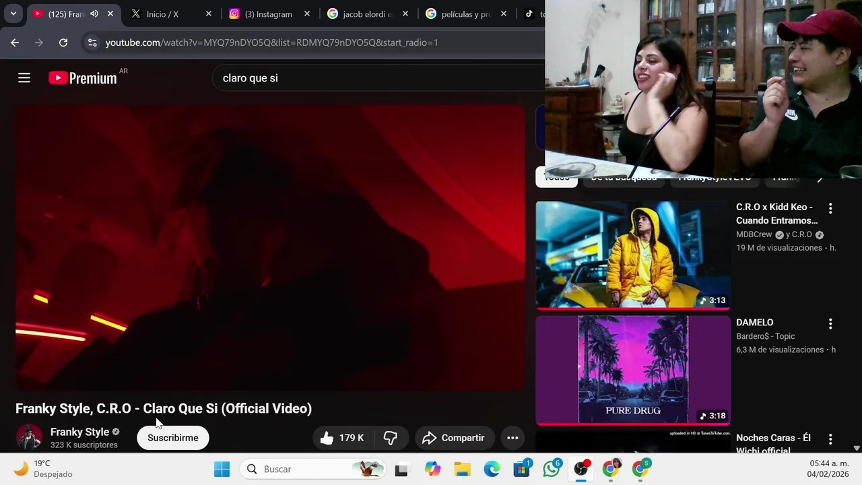The image size is (862, 485).
Task: Open the clock and date 05:44 a. m.
Action: click(x=829, y=469)
